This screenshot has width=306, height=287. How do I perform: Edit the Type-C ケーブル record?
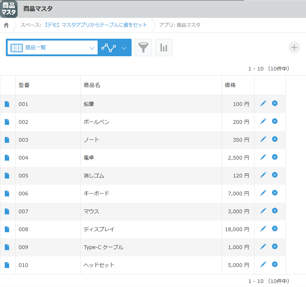click(263, 247)
